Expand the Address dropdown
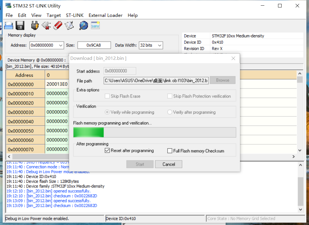The height and width of the screenshot is (225, 309). pos(61,45)
